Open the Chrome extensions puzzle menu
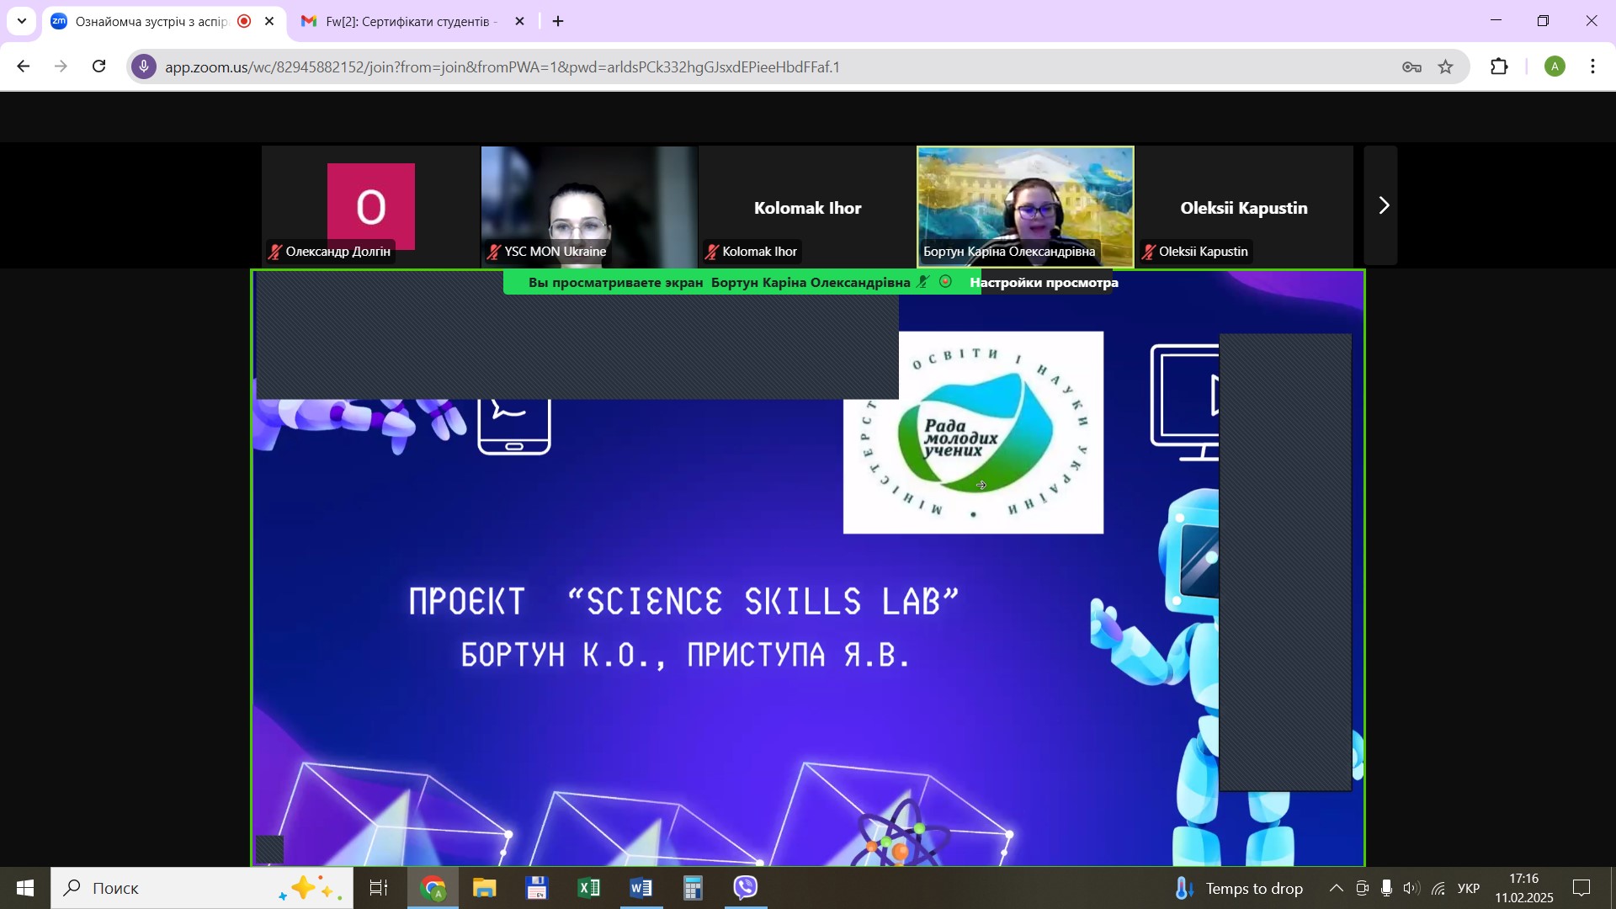 pos(1500,67)
